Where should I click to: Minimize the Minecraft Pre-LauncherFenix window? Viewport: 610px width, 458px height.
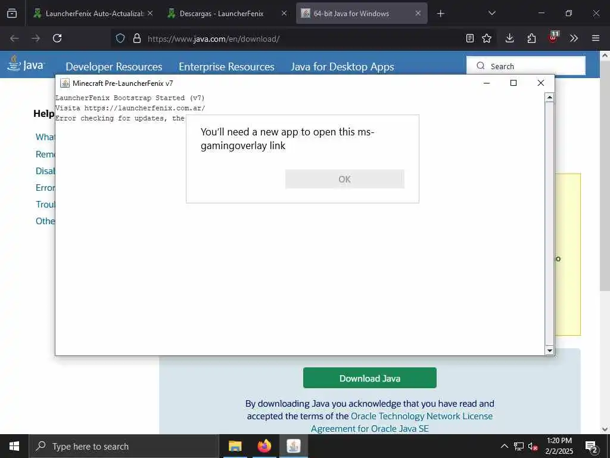[487, 83]
